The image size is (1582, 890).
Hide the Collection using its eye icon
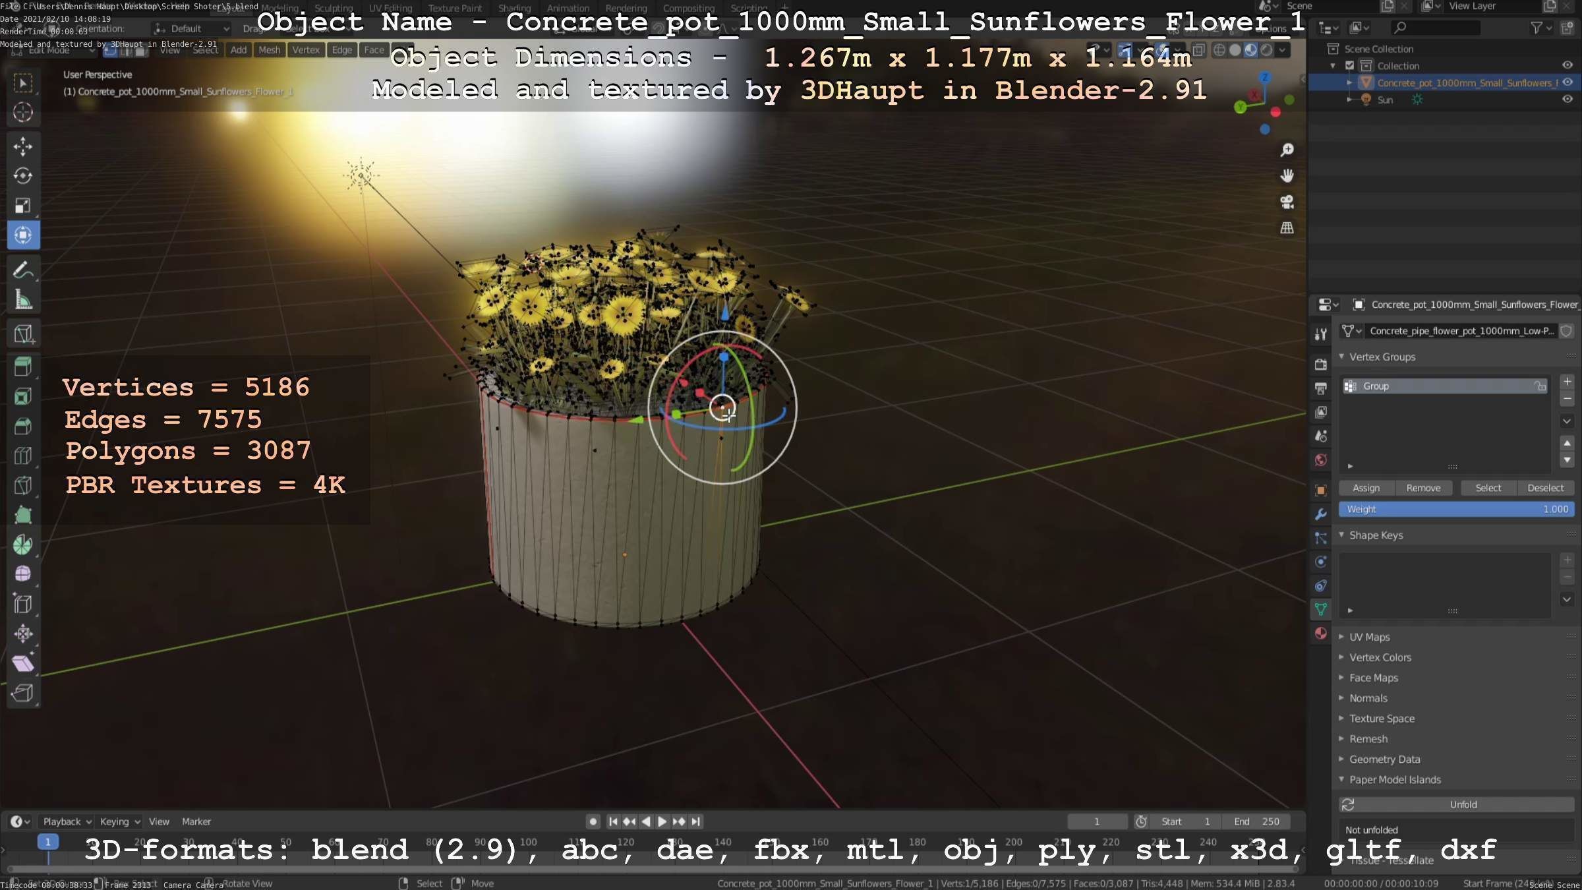(1567, 65)
